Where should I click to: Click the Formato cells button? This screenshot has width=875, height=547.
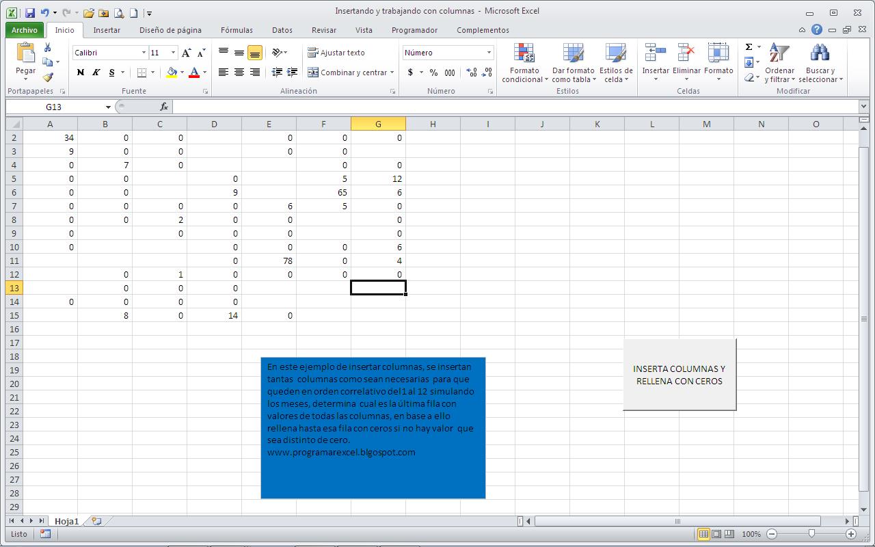coord(718,63)
